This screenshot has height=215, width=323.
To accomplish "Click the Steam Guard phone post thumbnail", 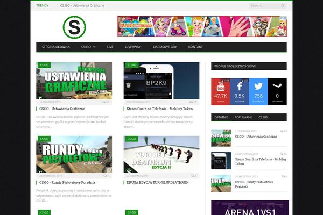I will (x=161, y=81).
